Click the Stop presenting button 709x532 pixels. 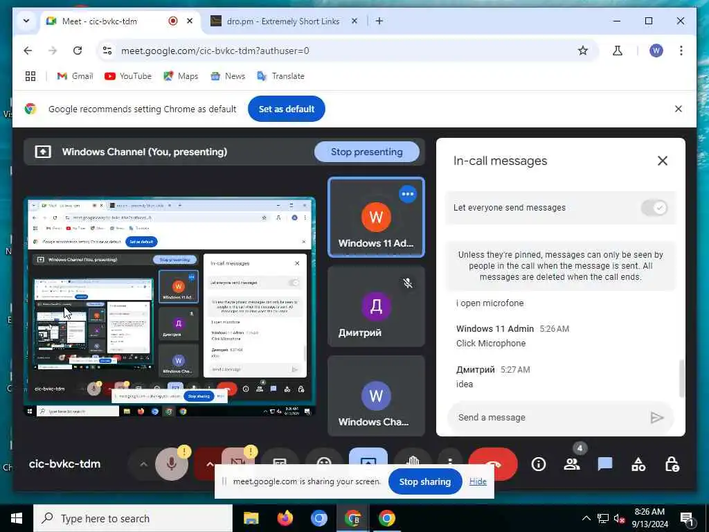367,152
